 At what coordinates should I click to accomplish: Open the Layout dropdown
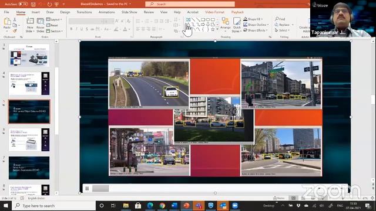54,19
